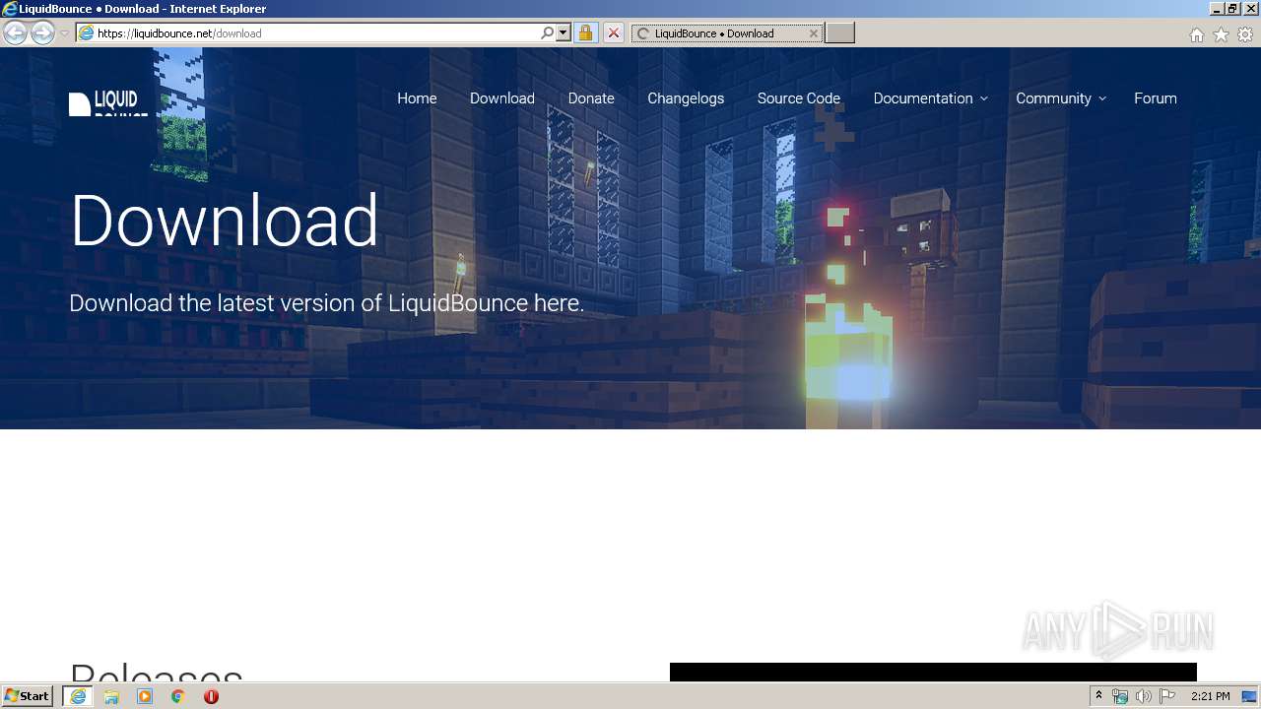Click the security lock icon
The height and width of the screenshot is (709, 1261).
tap(585, 33)
